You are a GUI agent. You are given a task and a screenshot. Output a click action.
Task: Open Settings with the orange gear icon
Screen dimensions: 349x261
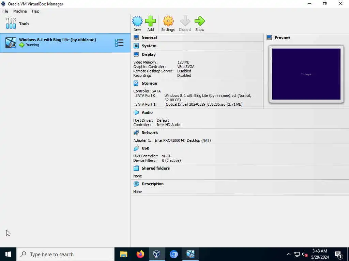(x=168, y=21)
